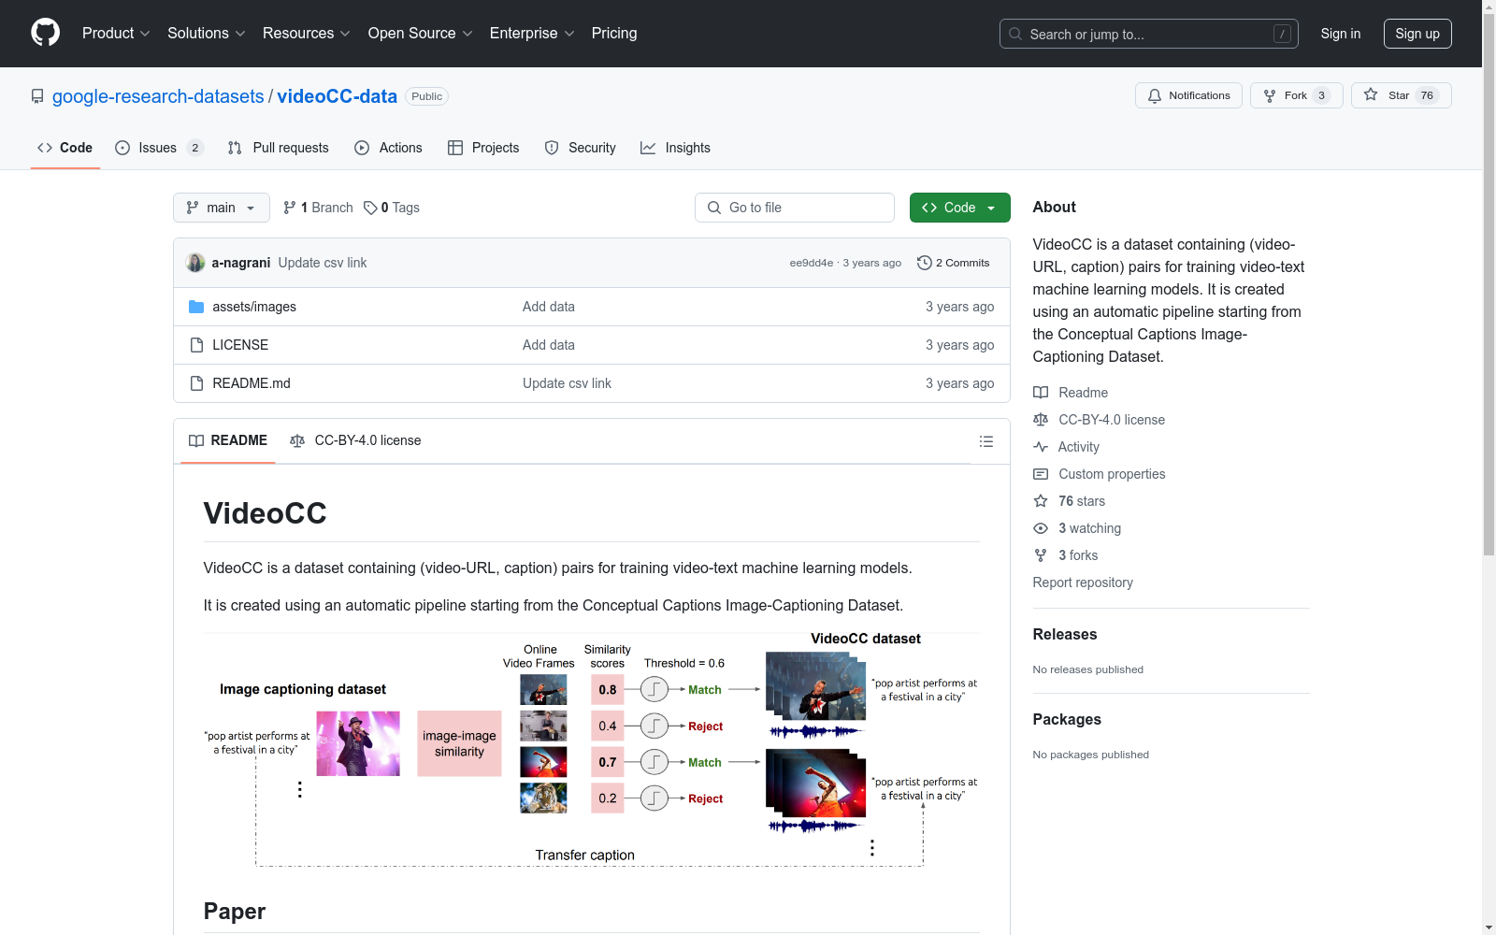Click the star icon beside 76 stars
The height and width of the screenshot is (935, 1496).
[1041, 501]
